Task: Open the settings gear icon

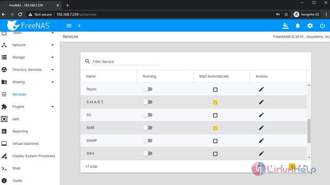Action: click(310, 26)
